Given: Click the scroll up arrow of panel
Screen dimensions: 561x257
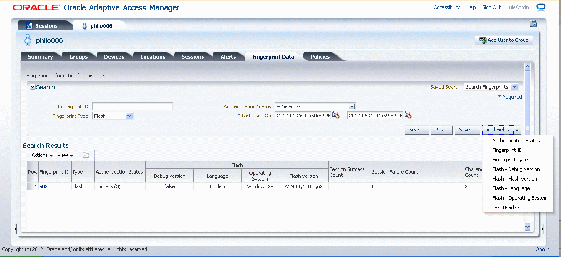Looking at the screenshot, I should 527,67.
